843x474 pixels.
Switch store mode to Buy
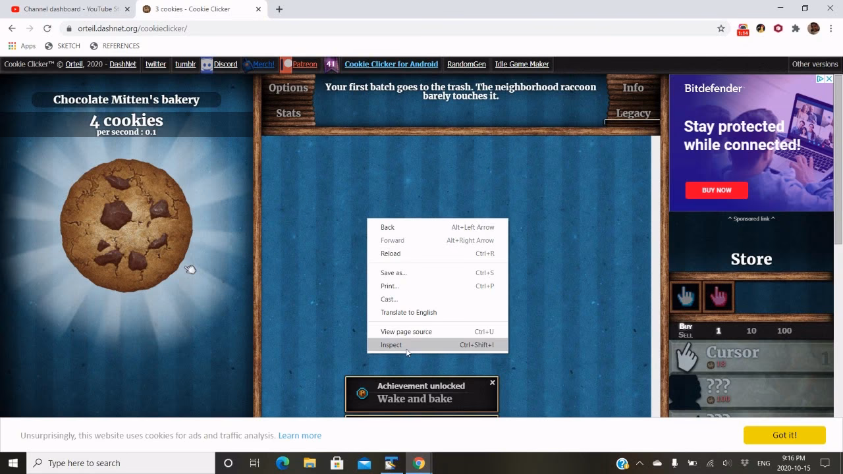click(686, 327)
